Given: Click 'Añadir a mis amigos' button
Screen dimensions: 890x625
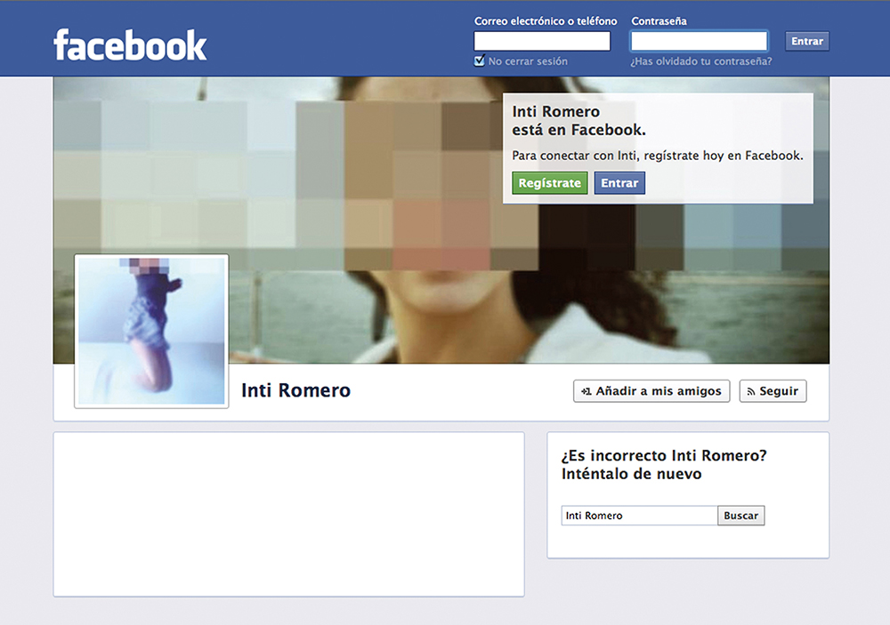Looking at the screenshot, I should pyautogui.click(x=651, y=391).
